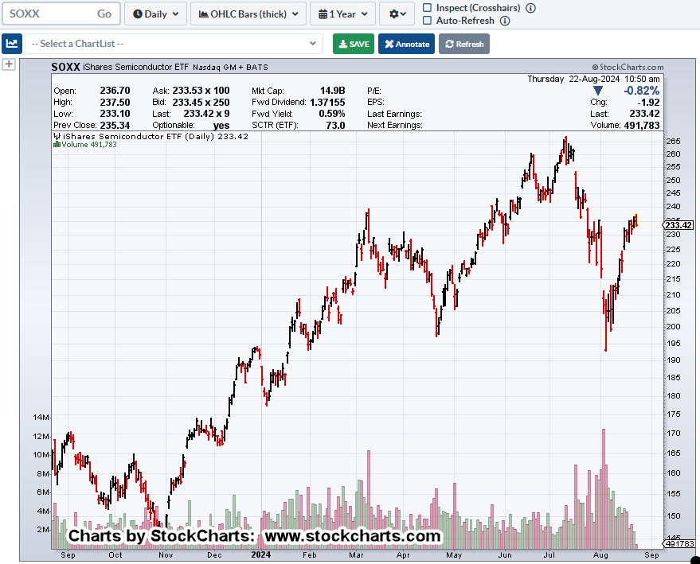Click the tallest volume bar in early August
This screenshot has width=700, height=564.
coord(604,488)
